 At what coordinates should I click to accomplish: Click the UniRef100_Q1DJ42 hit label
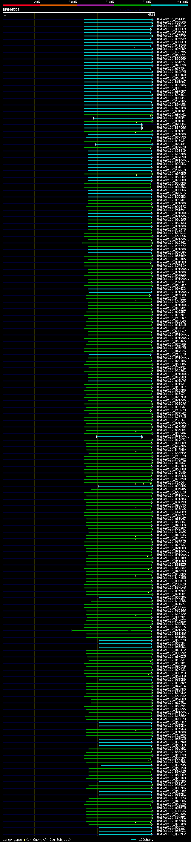click(x=171, y=243)
